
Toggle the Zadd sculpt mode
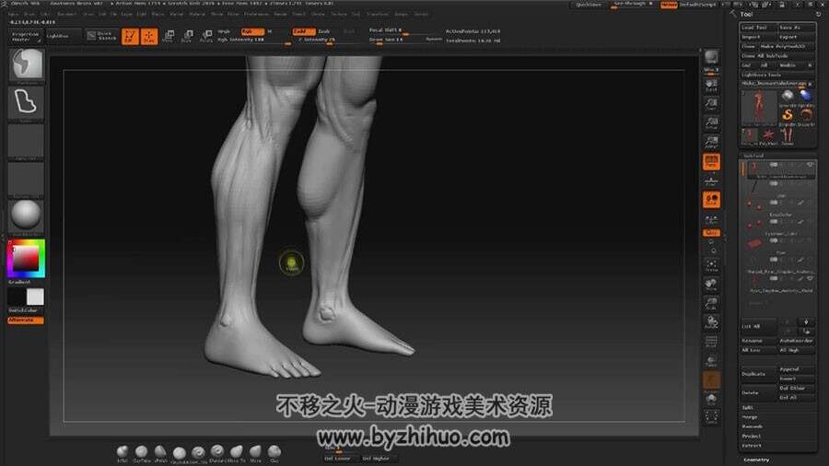coord(303,31)
